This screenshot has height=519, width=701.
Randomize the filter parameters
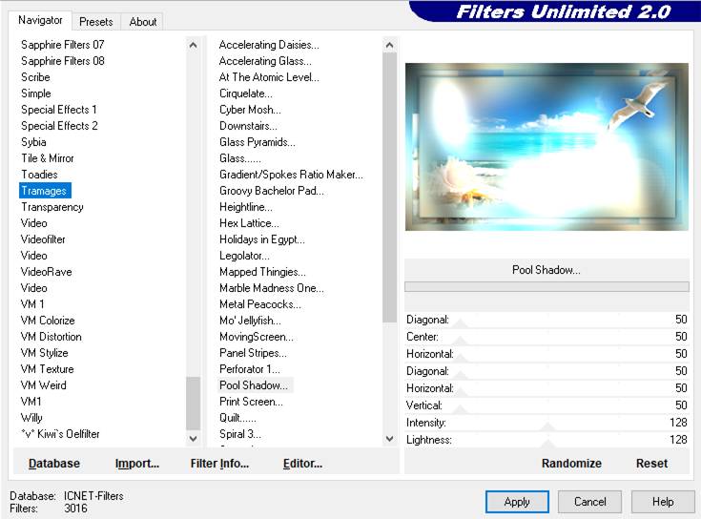click(x=571, y=464)
